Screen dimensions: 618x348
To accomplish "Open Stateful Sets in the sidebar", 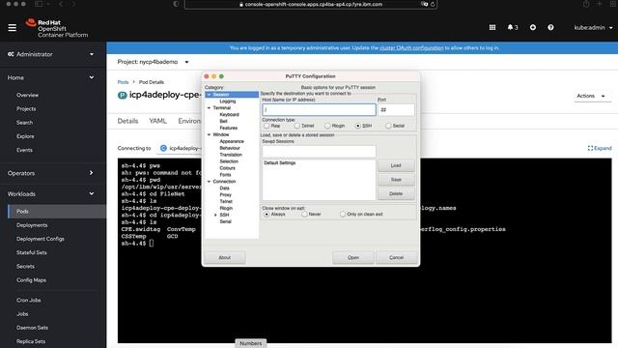I will (x=32, y=253).
